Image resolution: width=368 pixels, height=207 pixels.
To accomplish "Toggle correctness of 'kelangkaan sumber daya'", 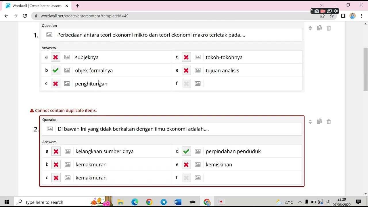I will click(x=56, y=151).
